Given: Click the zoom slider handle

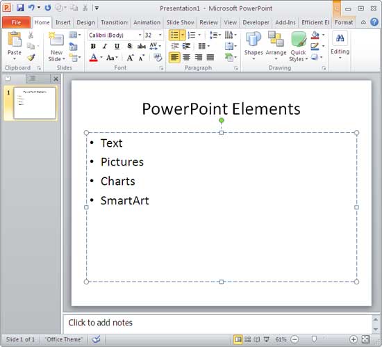Looking at the screenshot, I should point(314,339).
